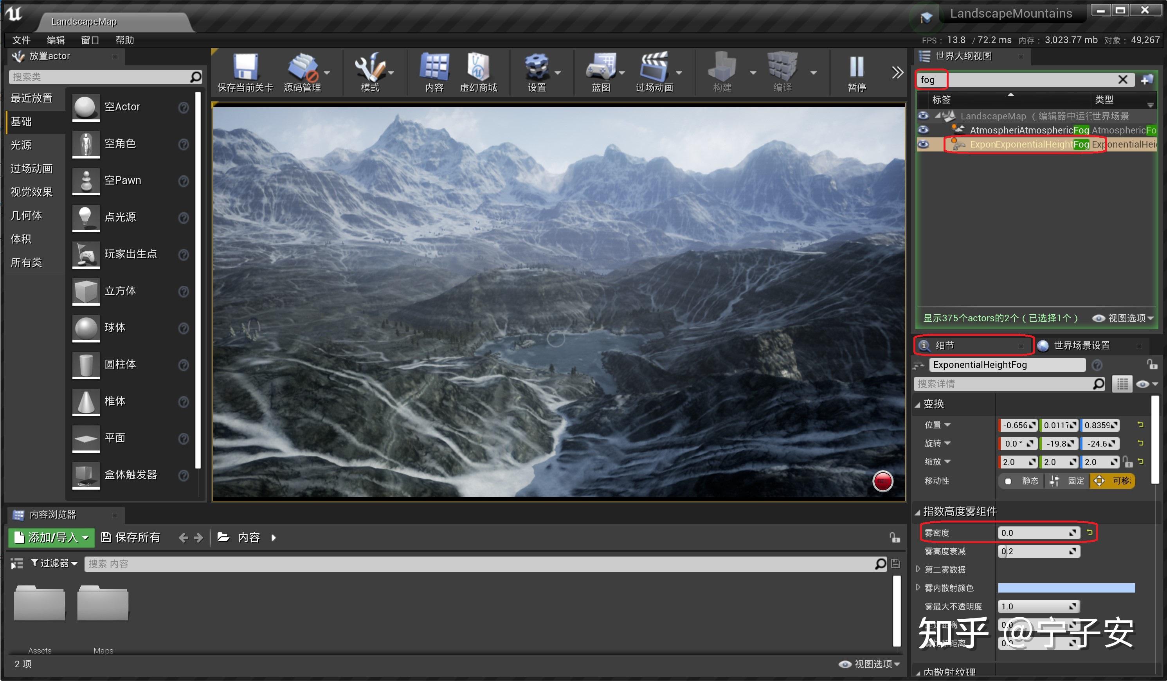Click the Save Current Level toolbar icon
The width and height of the screenshot is (1167, 681).
245,67
